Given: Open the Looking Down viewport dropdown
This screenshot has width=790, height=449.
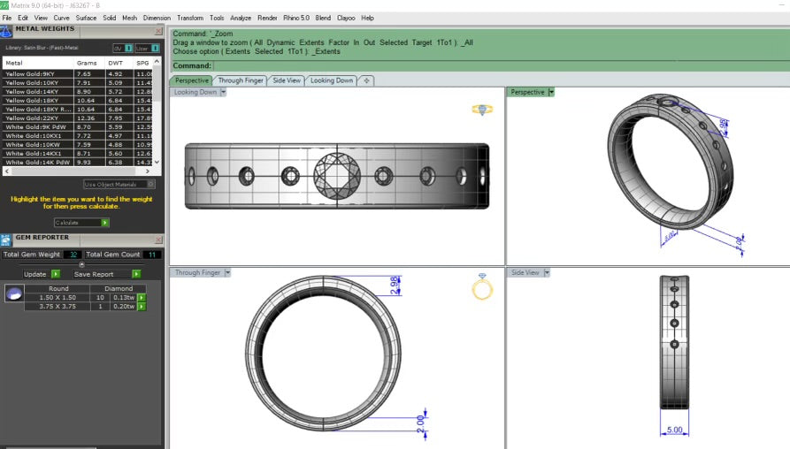Looking at the screenshot, I should (x=224, y=92).
